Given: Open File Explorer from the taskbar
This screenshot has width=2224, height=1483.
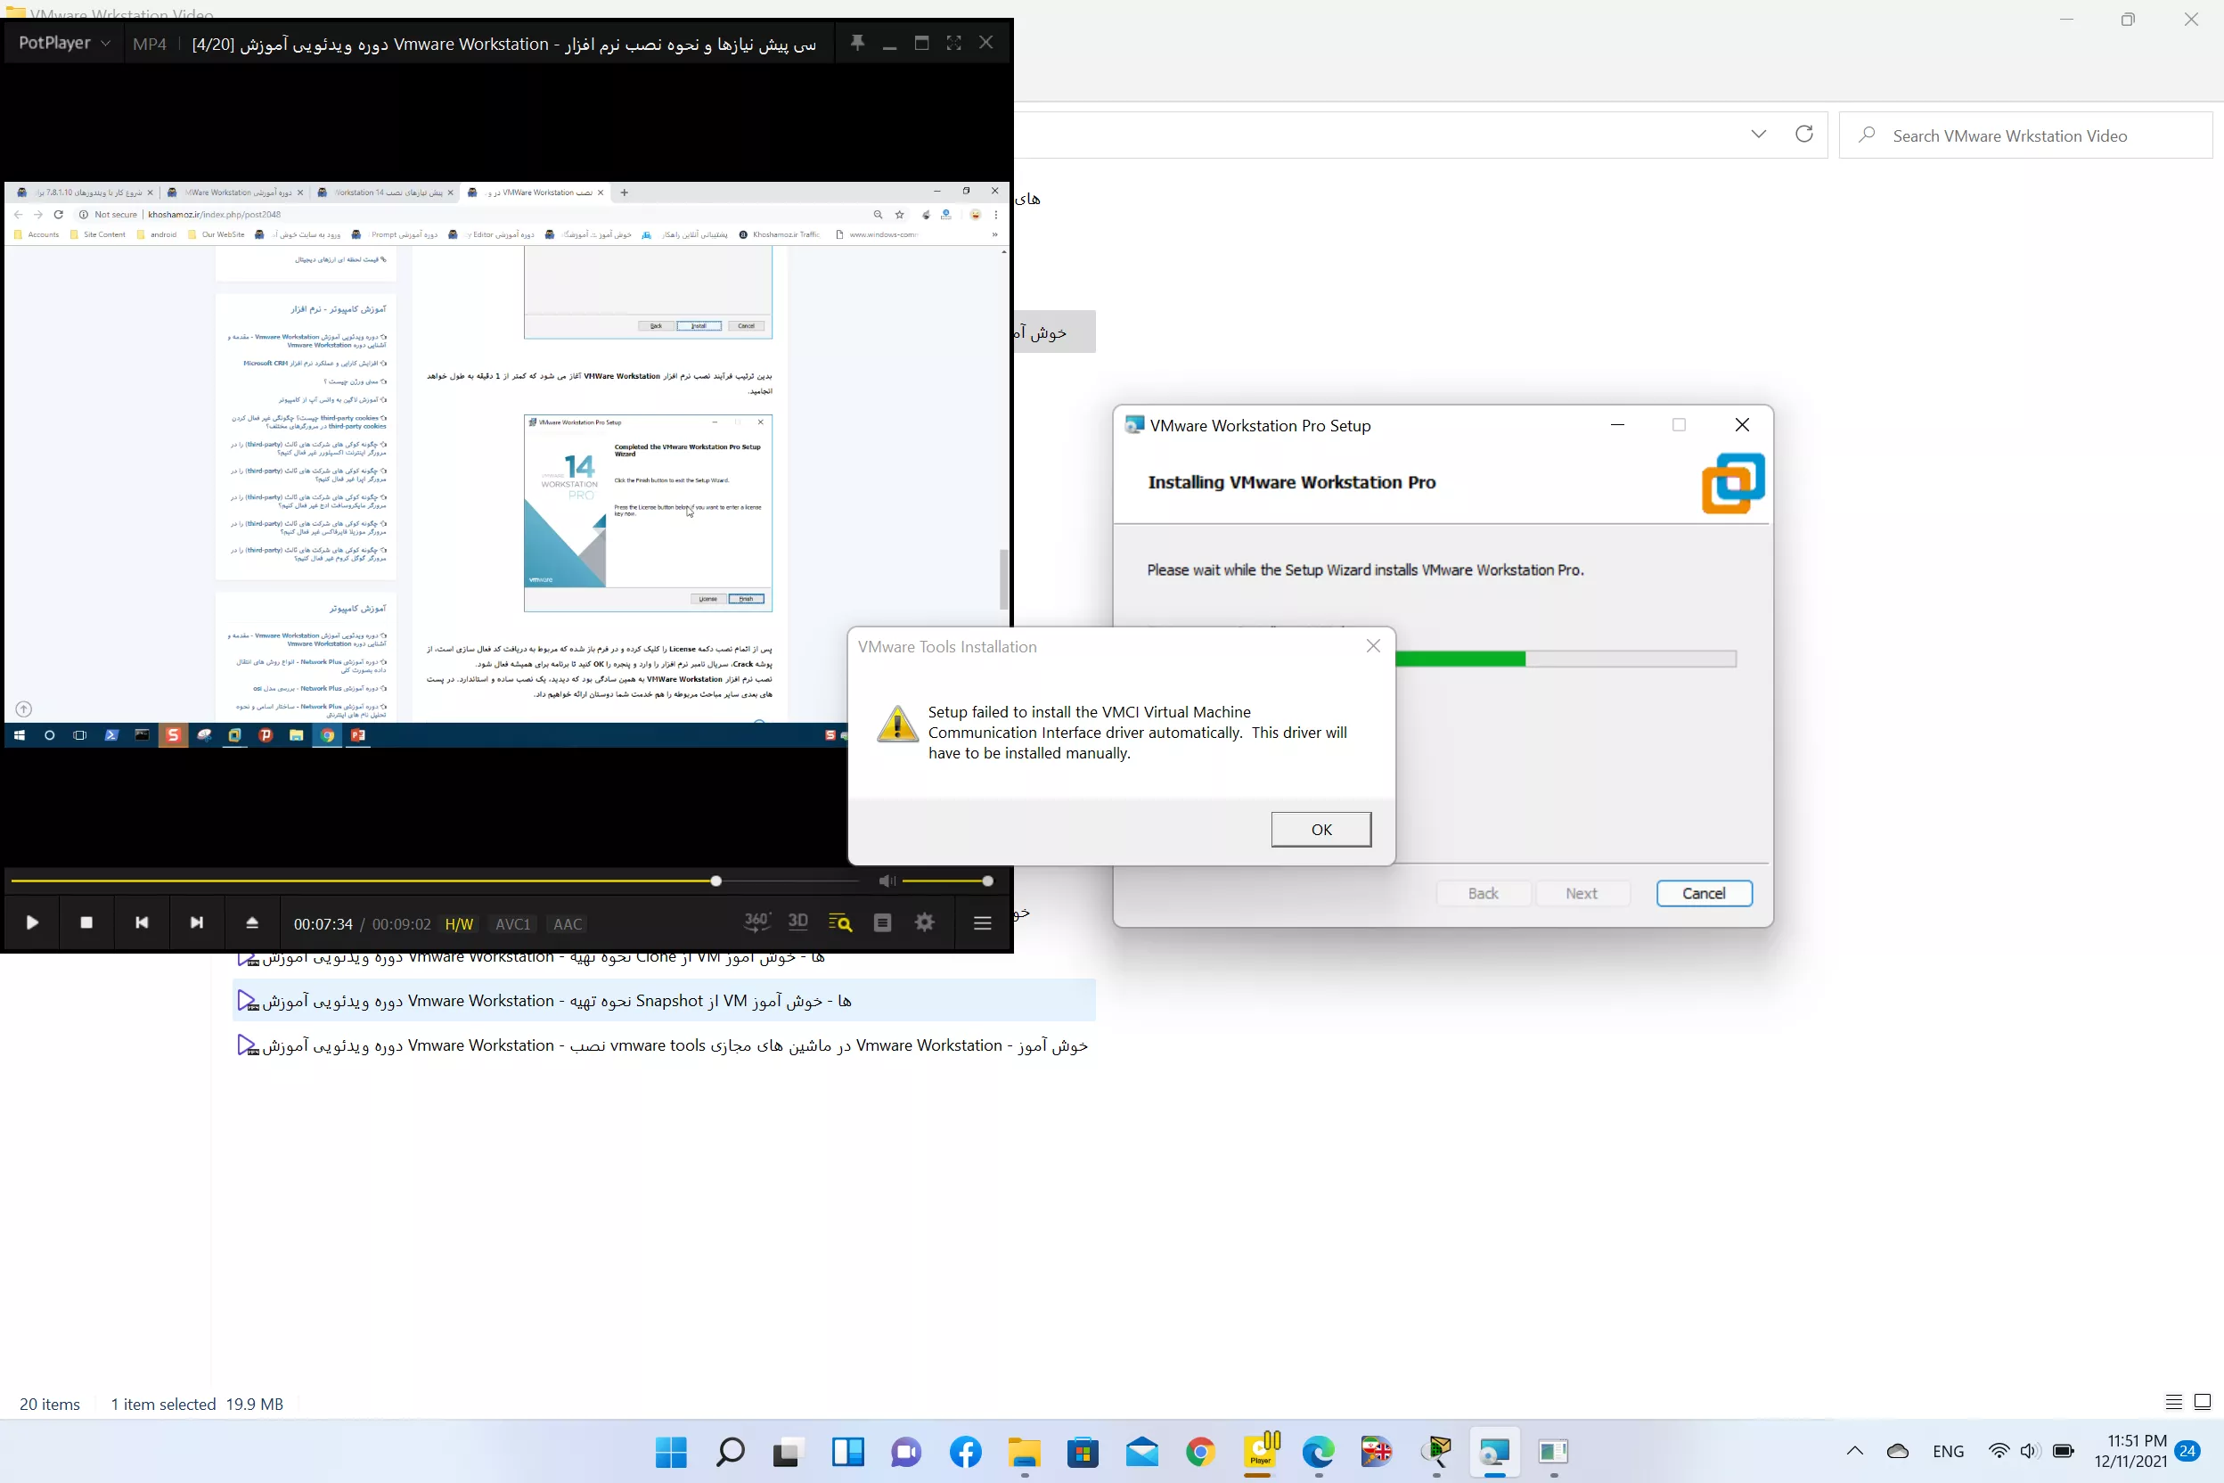Looking at the screenshot, I should tap(1024, 1452).
